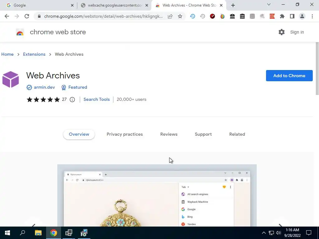
Task: Open the dark red round extension icon
Action: [212, 16]
